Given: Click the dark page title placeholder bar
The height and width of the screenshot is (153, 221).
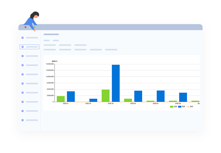Looking at the screenshot, I should point(51,35).
